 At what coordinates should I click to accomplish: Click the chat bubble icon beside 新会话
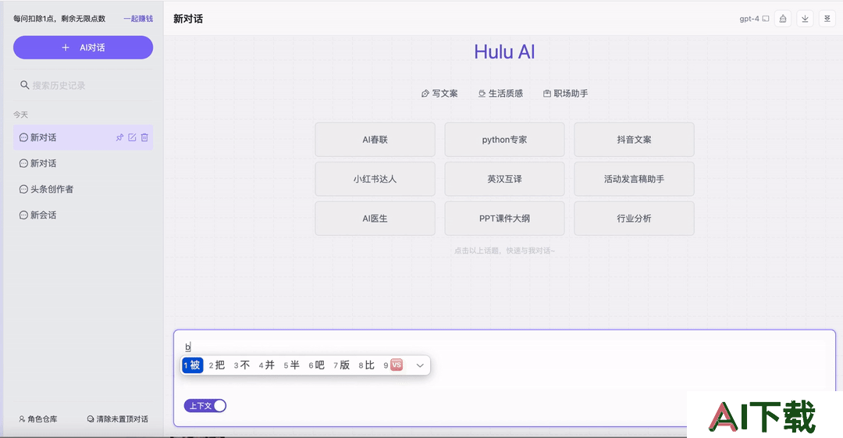coord(23,215)
